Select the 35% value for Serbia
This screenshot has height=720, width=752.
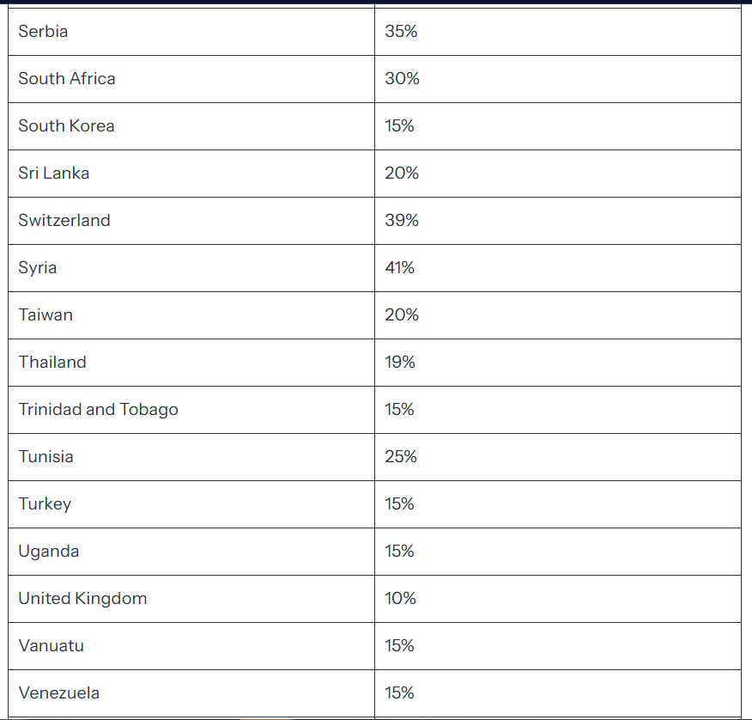401,32
